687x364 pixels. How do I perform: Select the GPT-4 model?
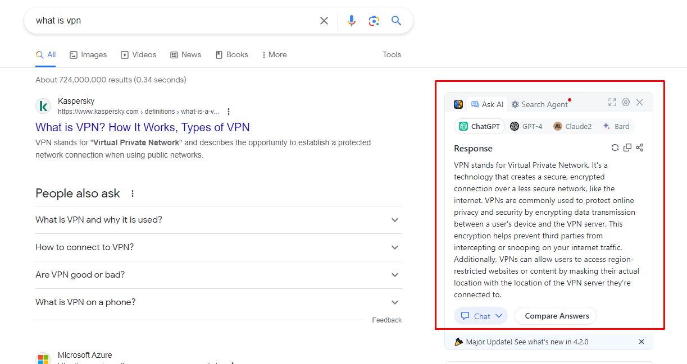(x=526, y=126)
